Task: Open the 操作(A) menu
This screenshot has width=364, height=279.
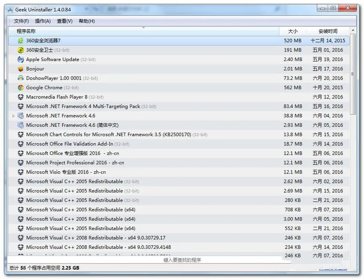Action: [x=43, y=21]
